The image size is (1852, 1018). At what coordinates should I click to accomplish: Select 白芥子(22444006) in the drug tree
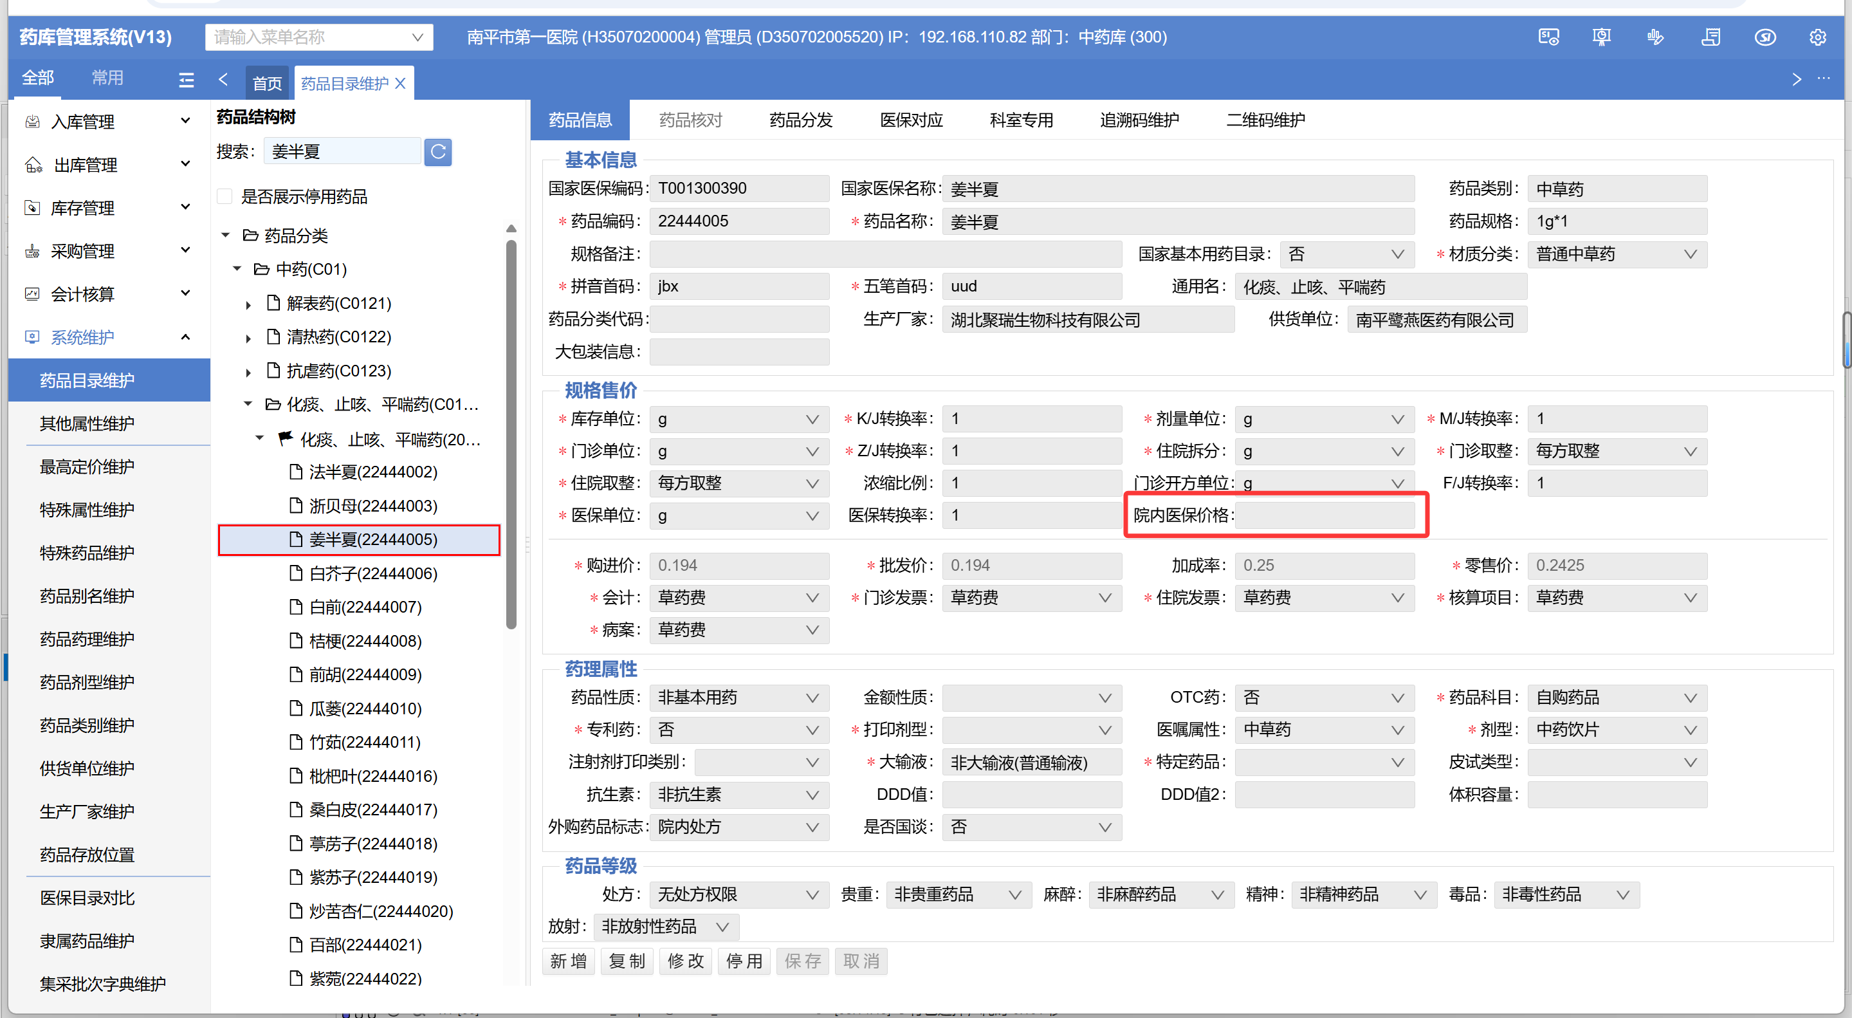click(372, 574)
